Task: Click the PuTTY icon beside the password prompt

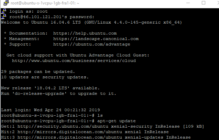Action: pyautogui.click(x=4, y=17)
